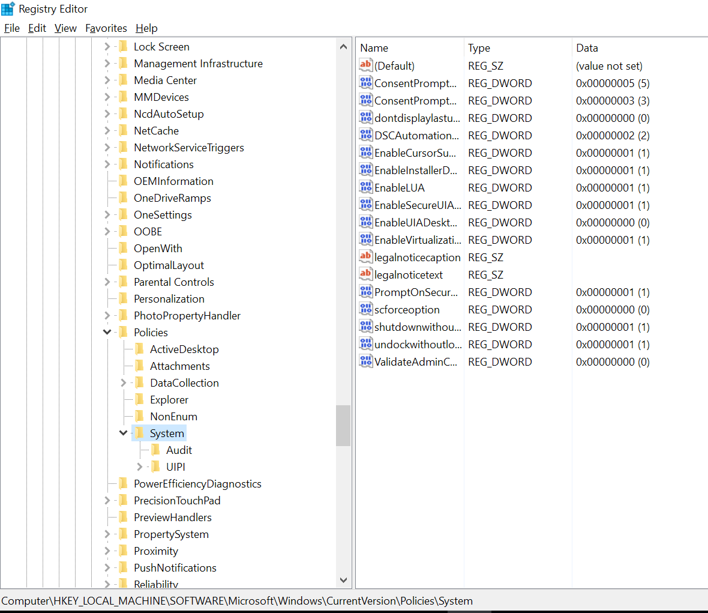Open the View menu
This screenshot has height=613, width=708.
[x=65, y=28]
